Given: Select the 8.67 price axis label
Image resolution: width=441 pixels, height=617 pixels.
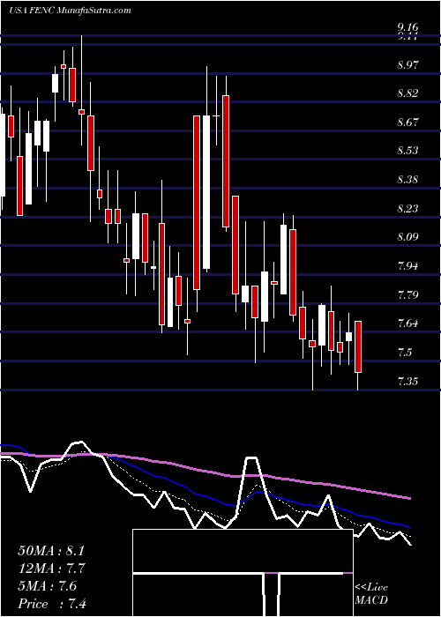Looking at the screenshot, I should (x=407, y=122).
